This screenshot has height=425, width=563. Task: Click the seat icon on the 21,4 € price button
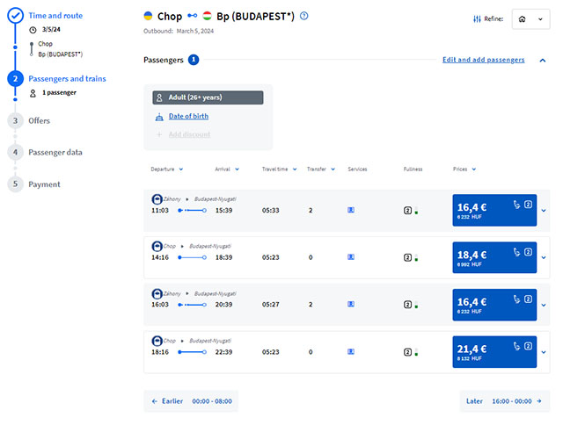pyautogui.click(x=516, y=346)
